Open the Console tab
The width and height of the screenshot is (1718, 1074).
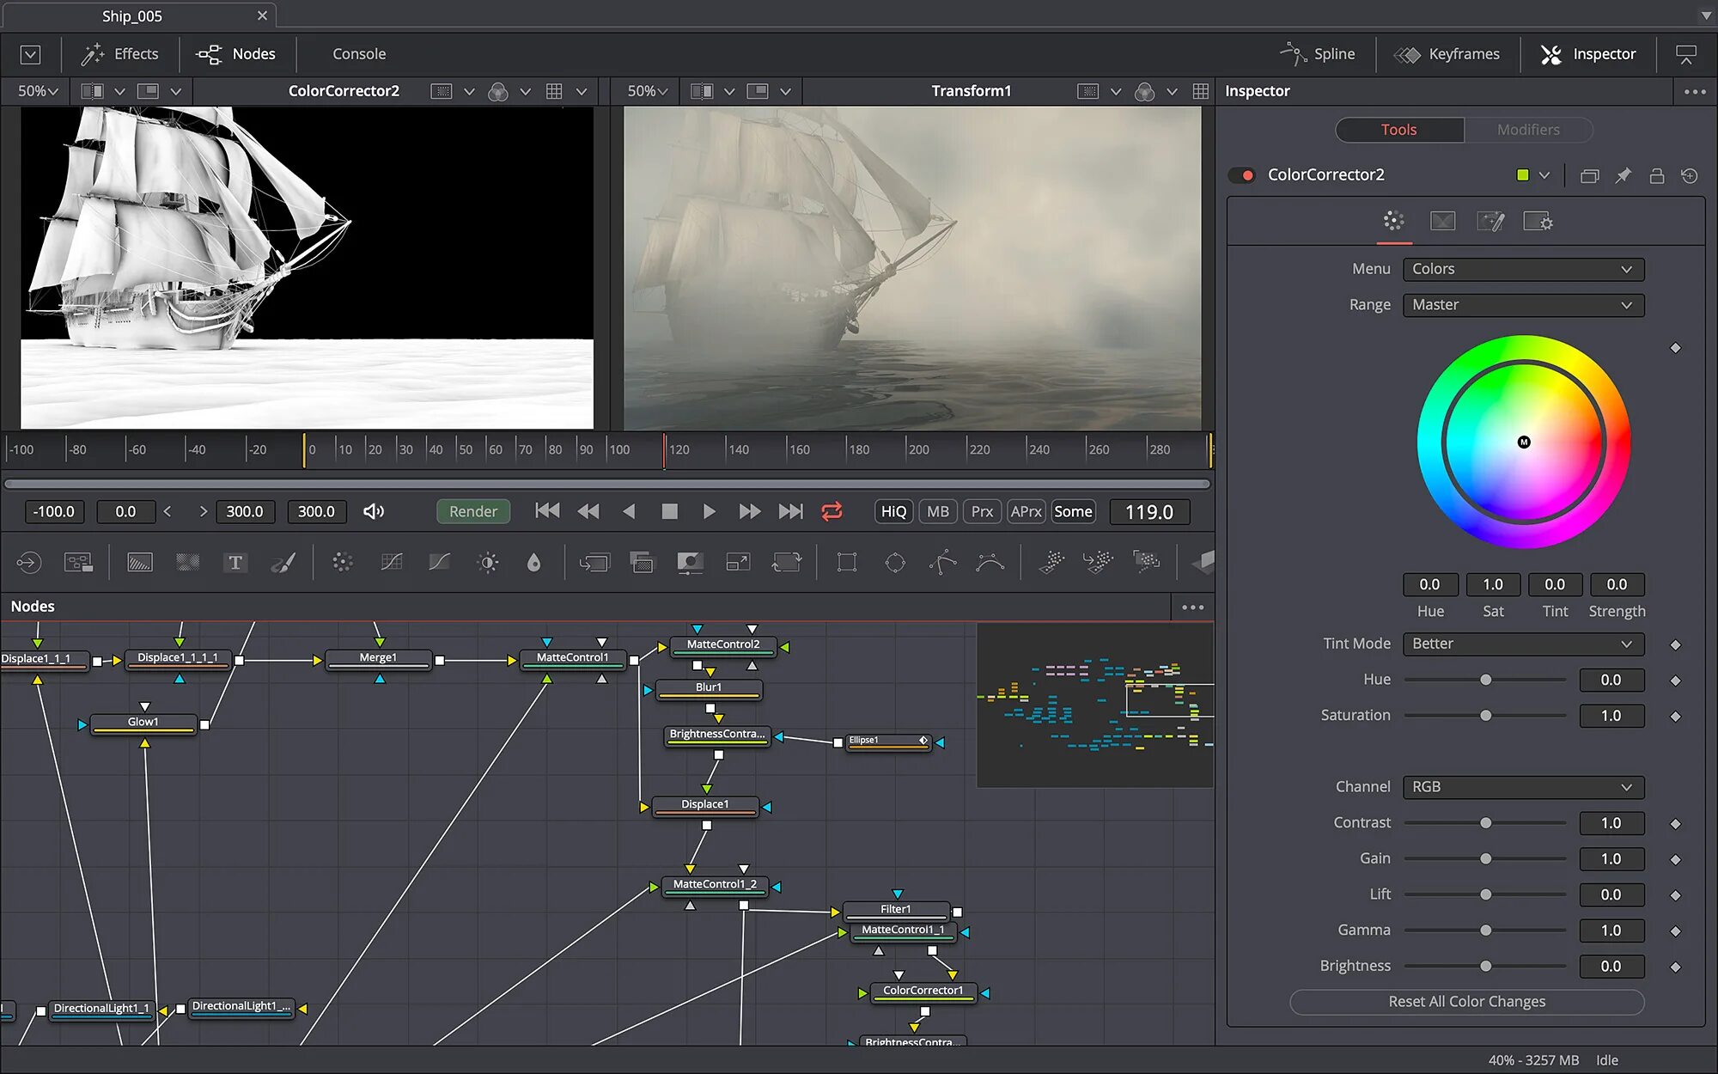(x=358, y=54)
